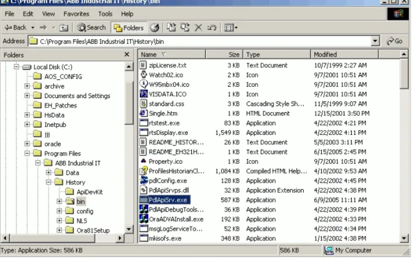The width and height of the screenshot is (412, 258).
Task: Expand the Documents and Settings node
Action: coord(27,95)
